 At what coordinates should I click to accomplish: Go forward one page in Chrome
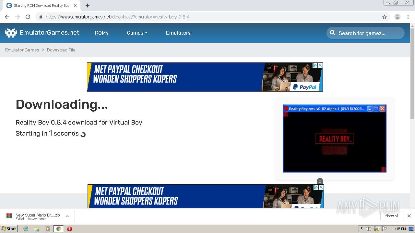[x=18, y=17]
